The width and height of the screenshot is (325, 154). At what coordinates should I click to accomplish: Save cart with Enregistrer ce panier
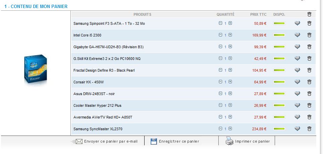coord(178,141)
